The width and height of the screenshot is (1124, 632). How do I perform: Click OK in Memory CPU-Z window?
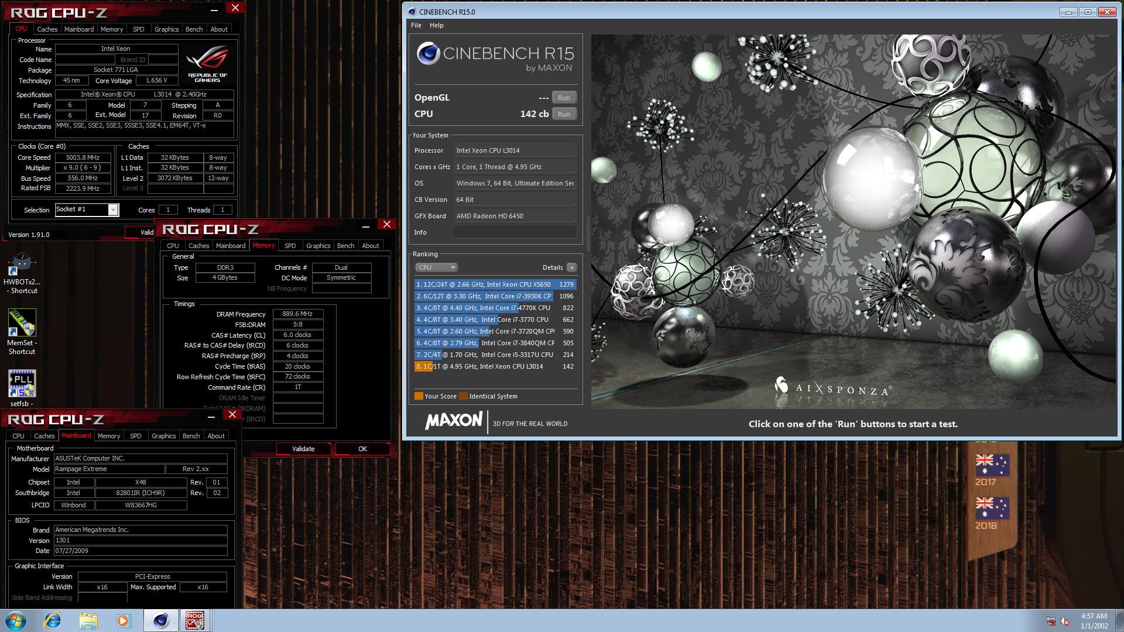pyautogui.click(x=362, y=449)
